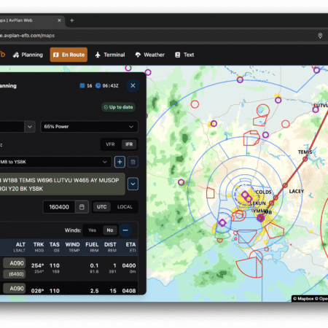Click the A090 altitude in the 026° row
Viewport: 328px width, 328px height.
pos(15,289)
